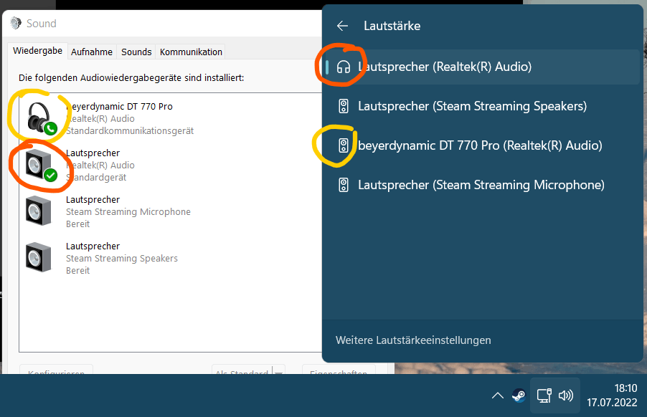Go back using the arrow in Lautstärke panel
Image resolution: width=647 pixels, height=417 pixels.
pyautogui.click(x=342, y=26)
